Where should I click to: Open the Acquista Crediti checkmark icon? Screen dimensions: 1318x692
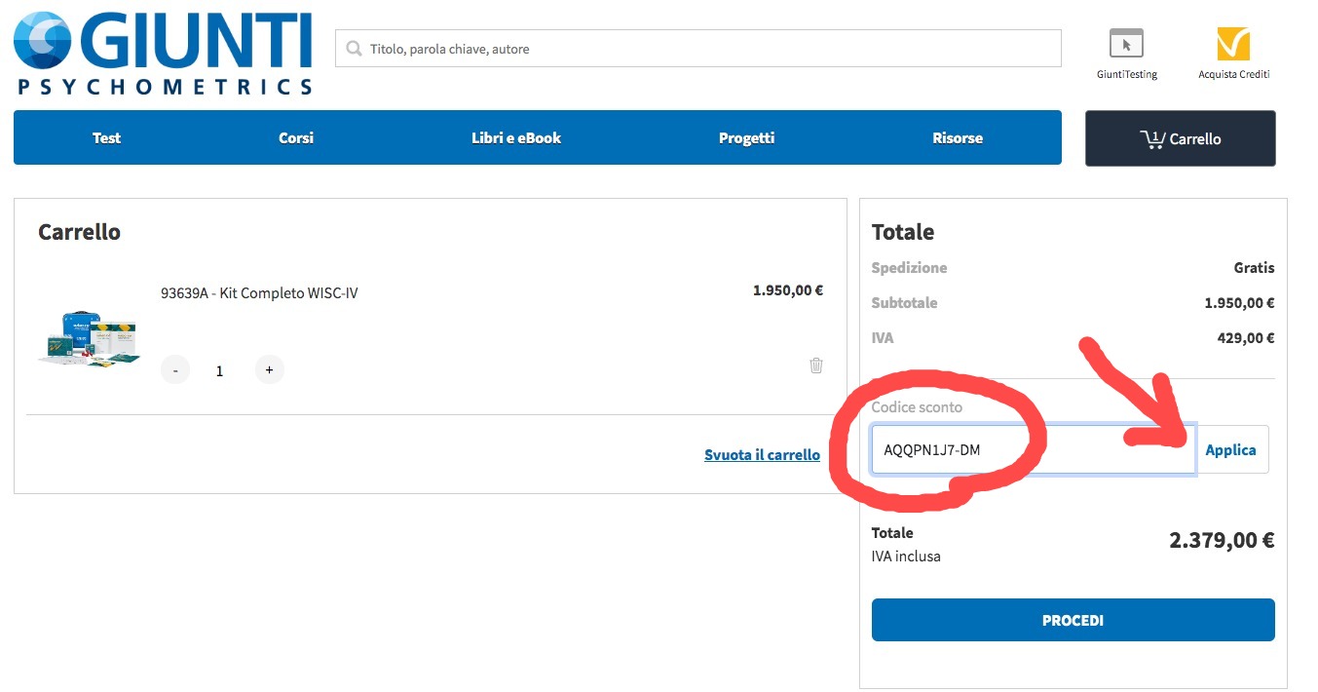click(1233, 44)
